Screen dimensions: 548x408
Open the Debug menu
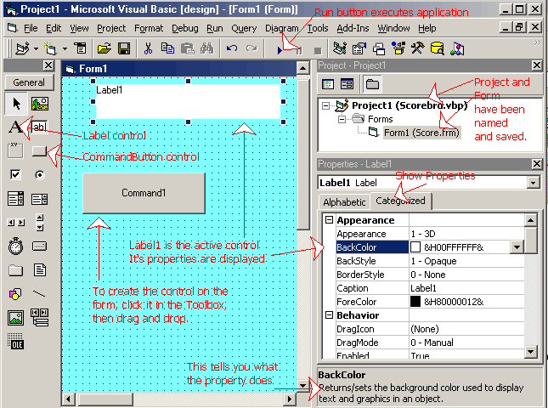(185, 28)
